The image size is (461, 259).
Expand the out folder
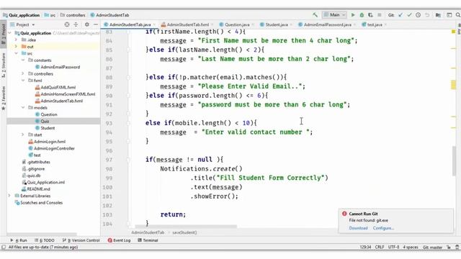pyautogui.click(x=16, y=46)
